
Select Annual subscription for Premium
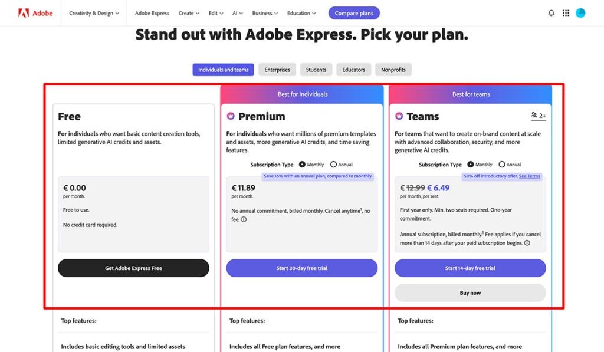click(x=334, y=165)
